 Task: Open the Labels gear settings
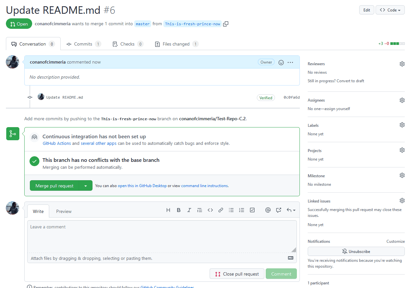point(402,125)
